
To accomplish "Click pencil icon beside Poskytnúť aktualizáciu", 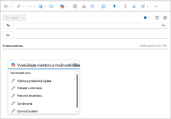I will pos(13,96).
